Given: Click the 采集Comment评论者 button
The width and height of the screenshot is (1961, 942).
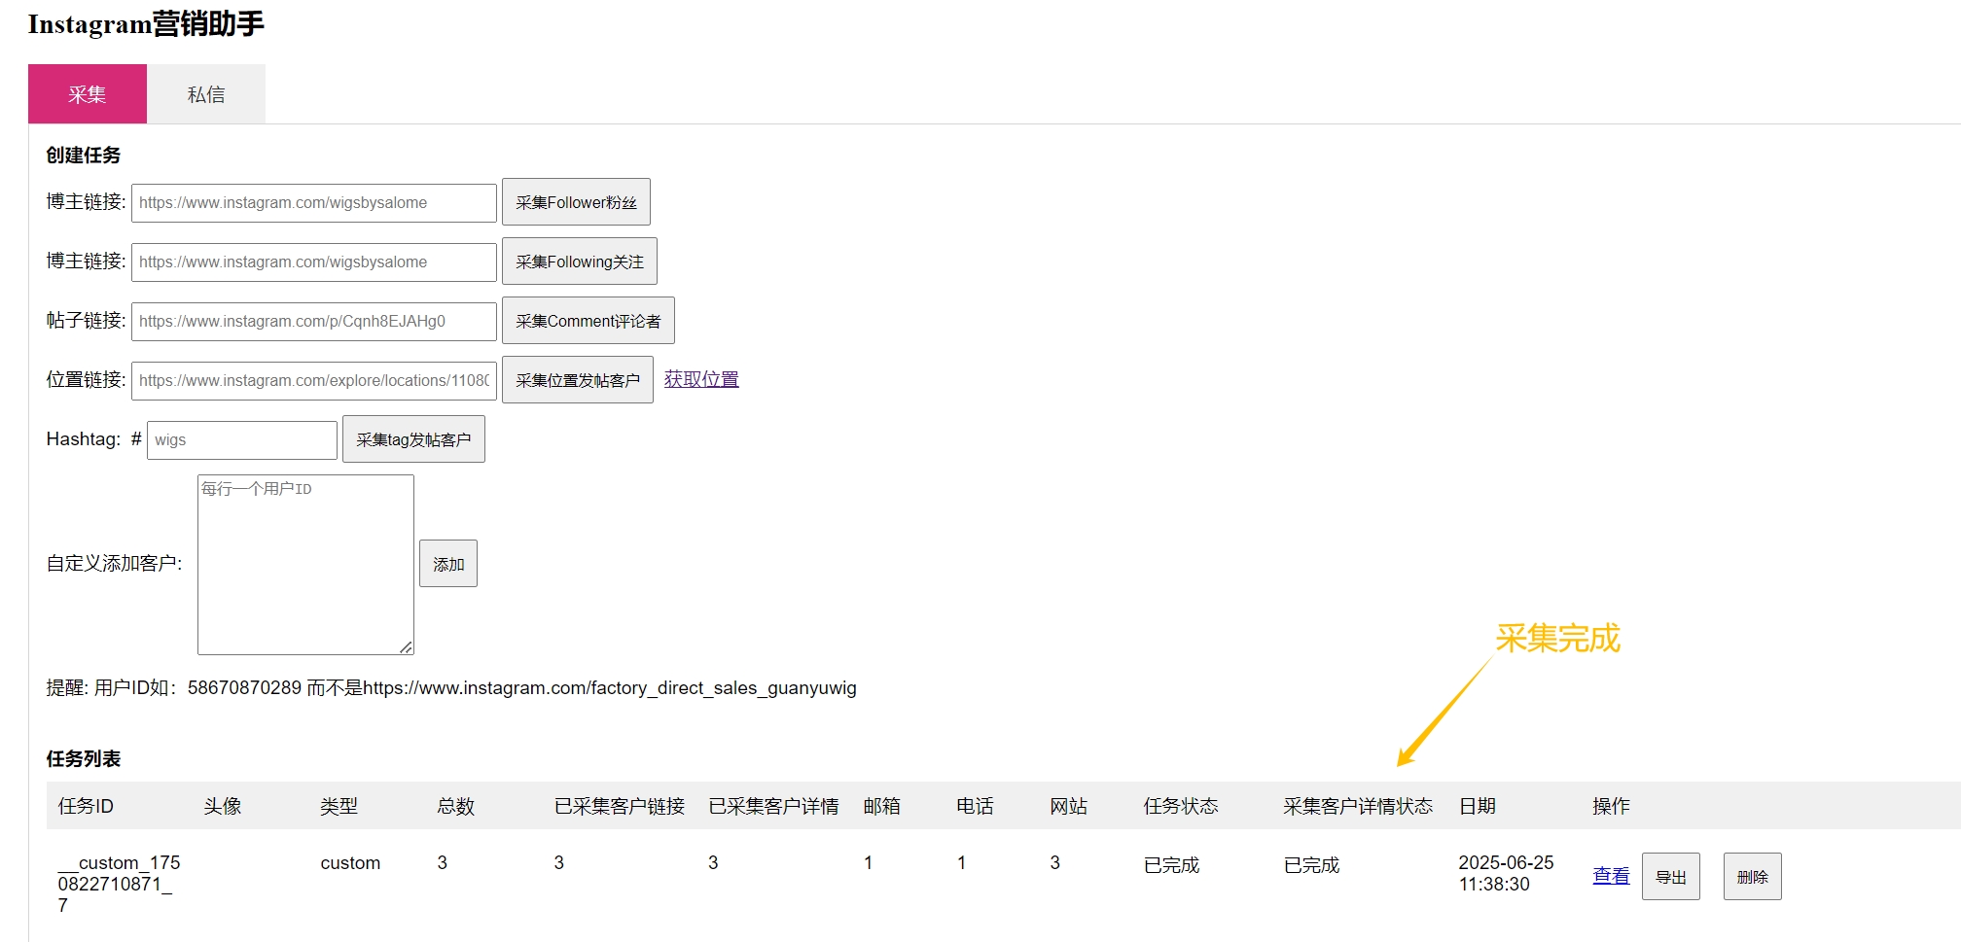Looking at the screenshot, I should click(588, 321).
